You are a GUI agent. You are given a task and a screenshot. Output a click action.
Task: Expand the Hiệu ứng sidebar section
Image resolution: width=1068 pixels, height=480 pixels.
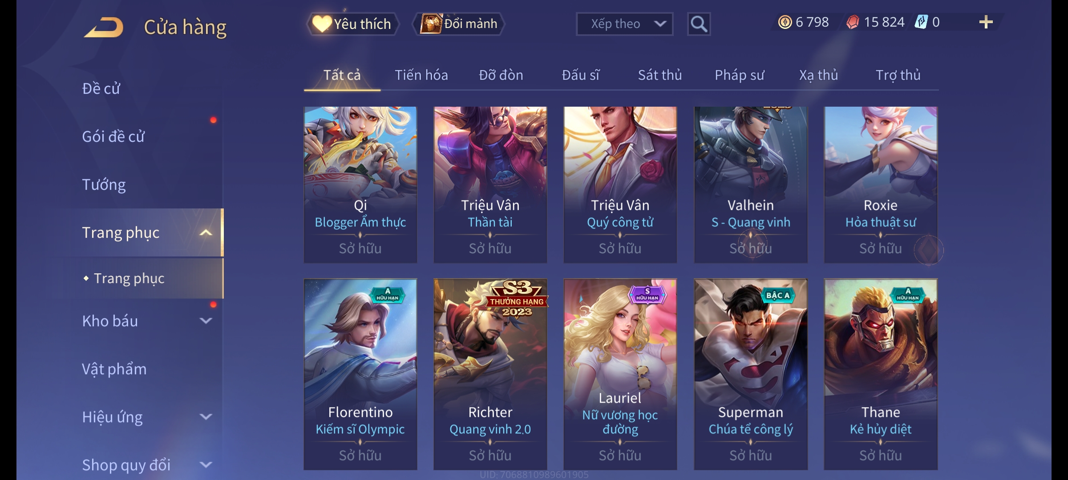(x=206, y=417)
